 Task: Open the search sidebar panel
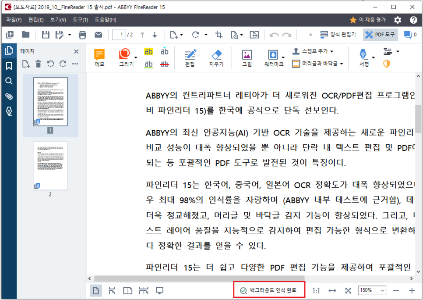point(9,81)
